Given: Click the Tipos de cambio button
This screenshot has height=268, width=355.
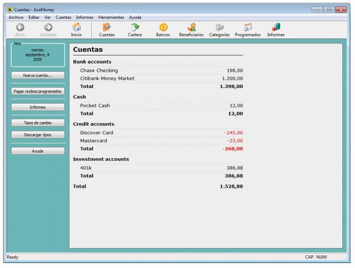Looking at the screenshot, I should [38, 123].
